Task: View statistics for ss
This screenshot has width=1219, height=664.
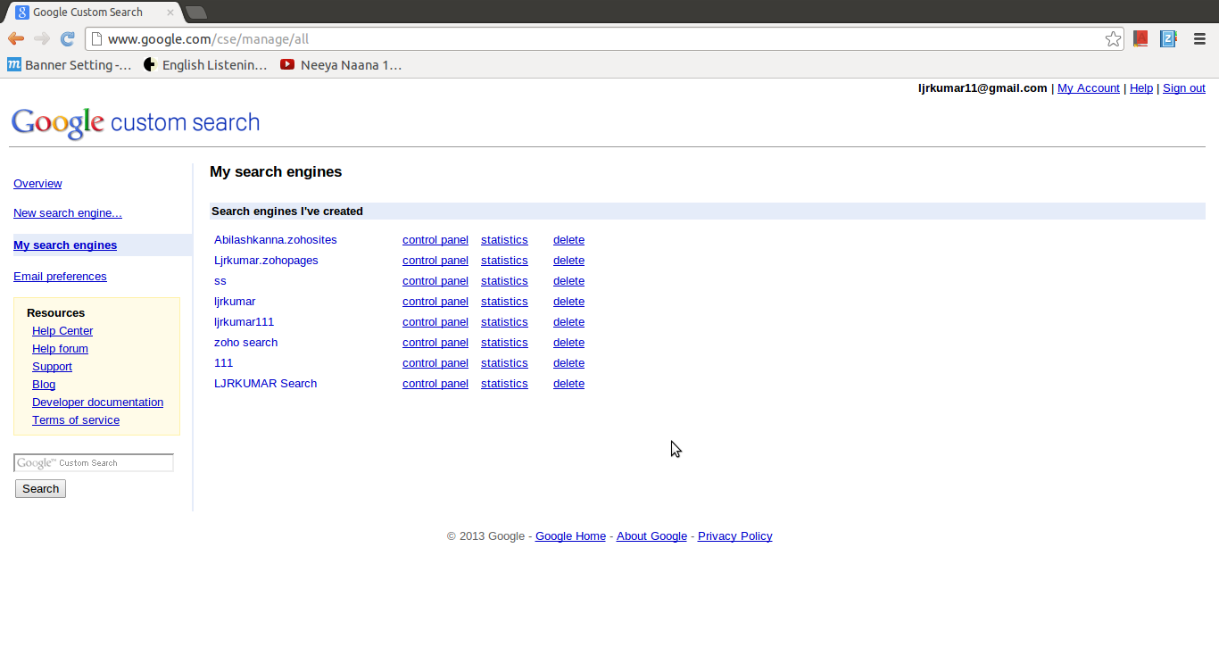Action: coord(504,281)
